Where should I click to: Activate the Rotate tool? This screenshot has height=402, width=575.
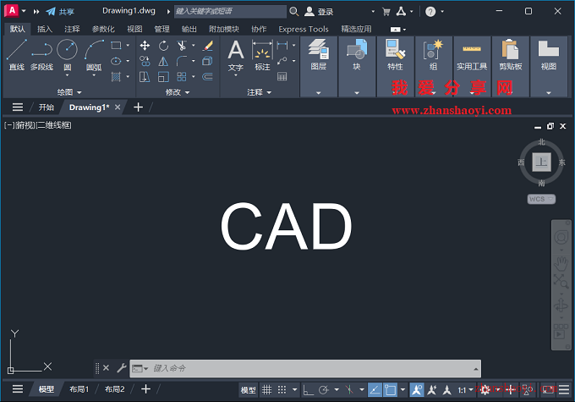[163, 46]
